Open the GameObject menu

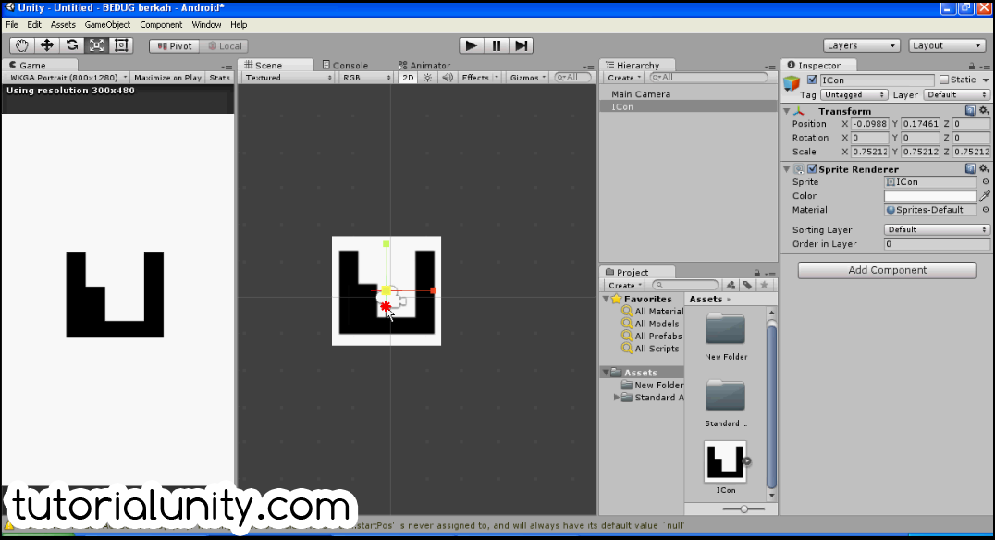point(107,24)
